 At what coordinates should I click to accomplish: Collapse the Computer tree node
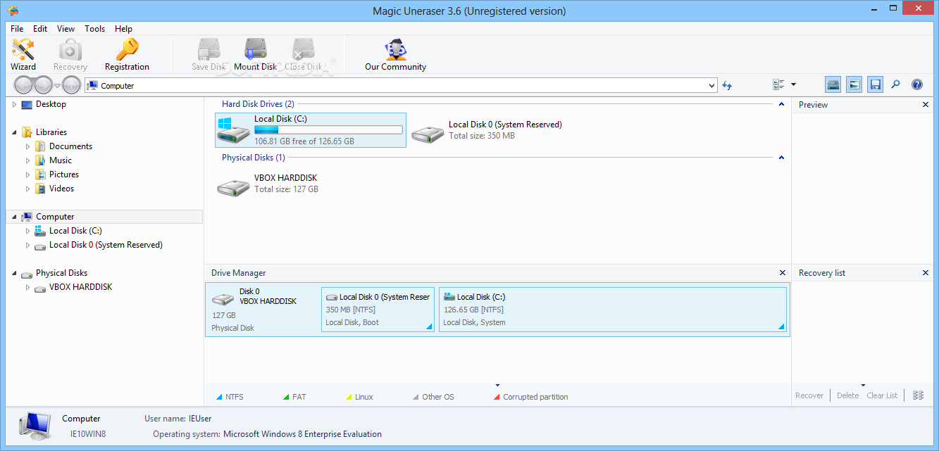click(14, 217)
